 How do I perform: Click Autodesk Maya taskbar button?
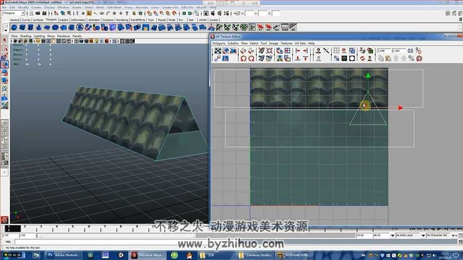[148, 255]
